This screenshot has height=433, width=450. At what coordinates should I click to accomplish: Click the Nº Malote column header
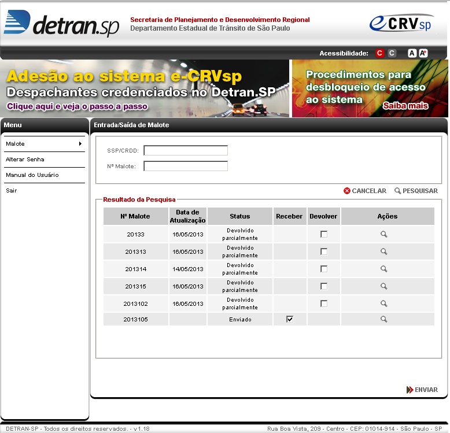[135, 216]
